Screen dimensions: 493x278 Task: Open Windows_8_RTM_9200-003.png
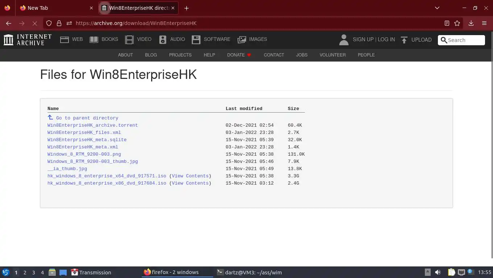84,154
